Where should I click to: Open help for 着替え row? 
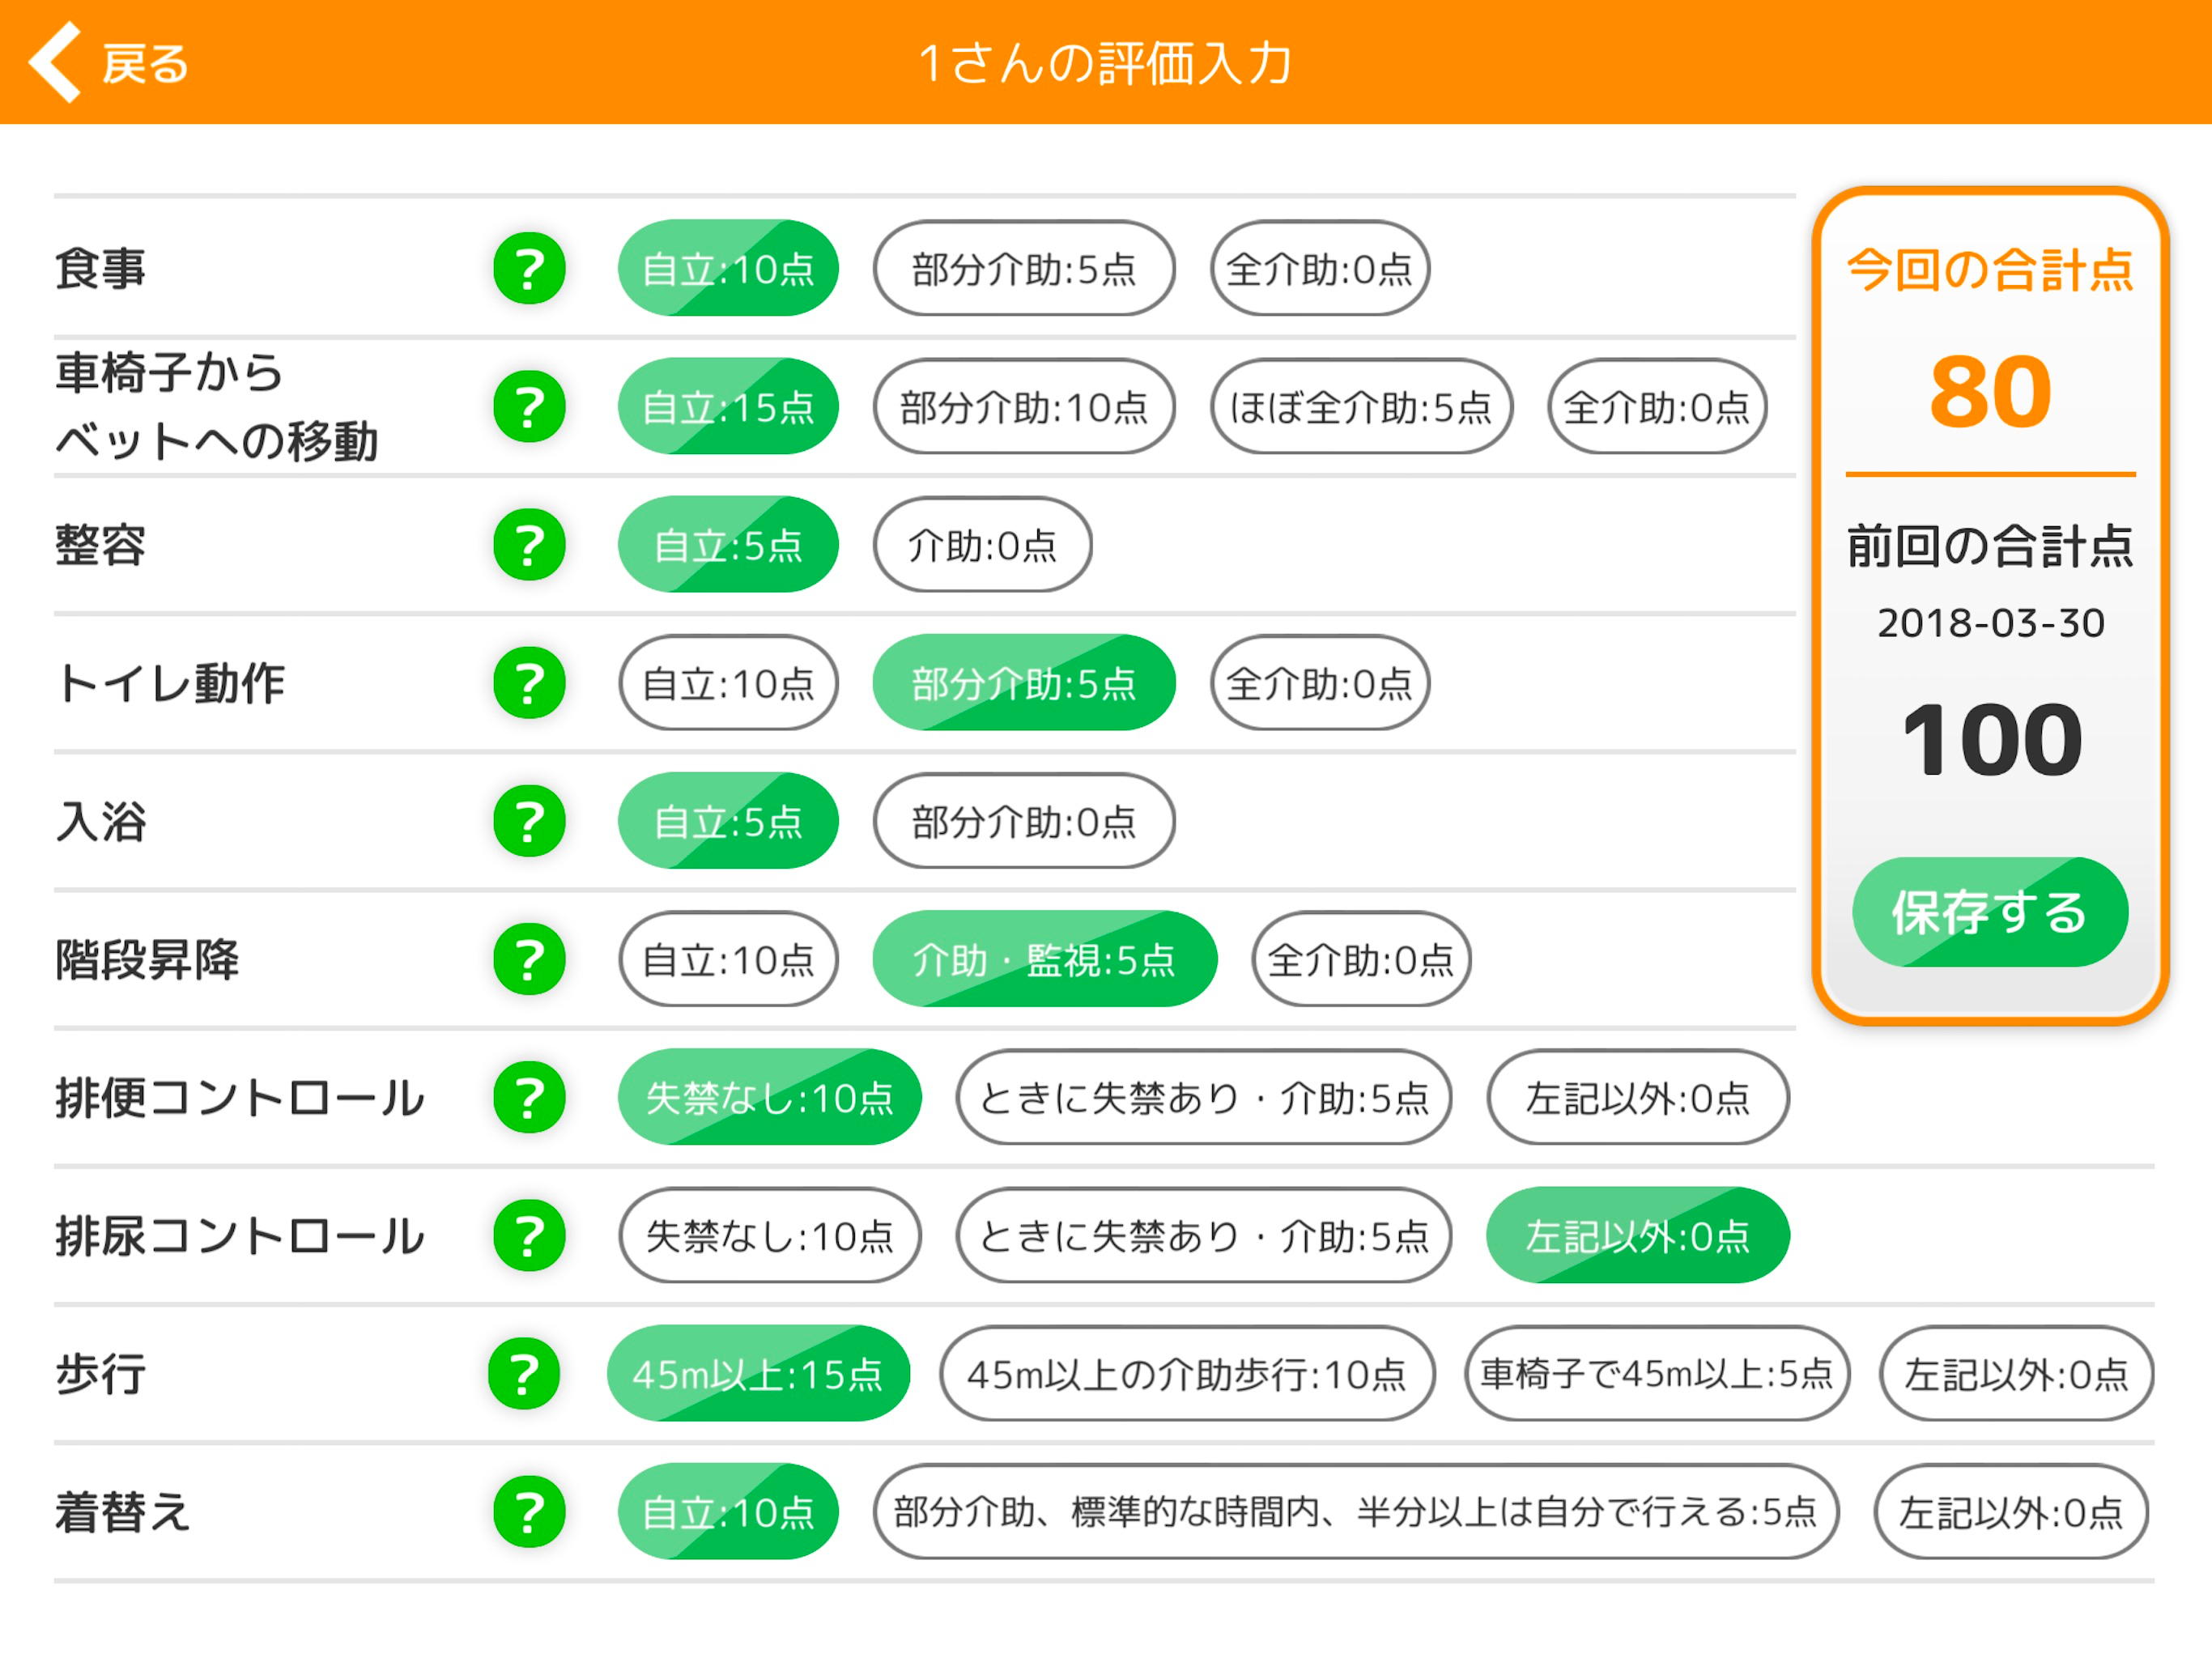529,1511
